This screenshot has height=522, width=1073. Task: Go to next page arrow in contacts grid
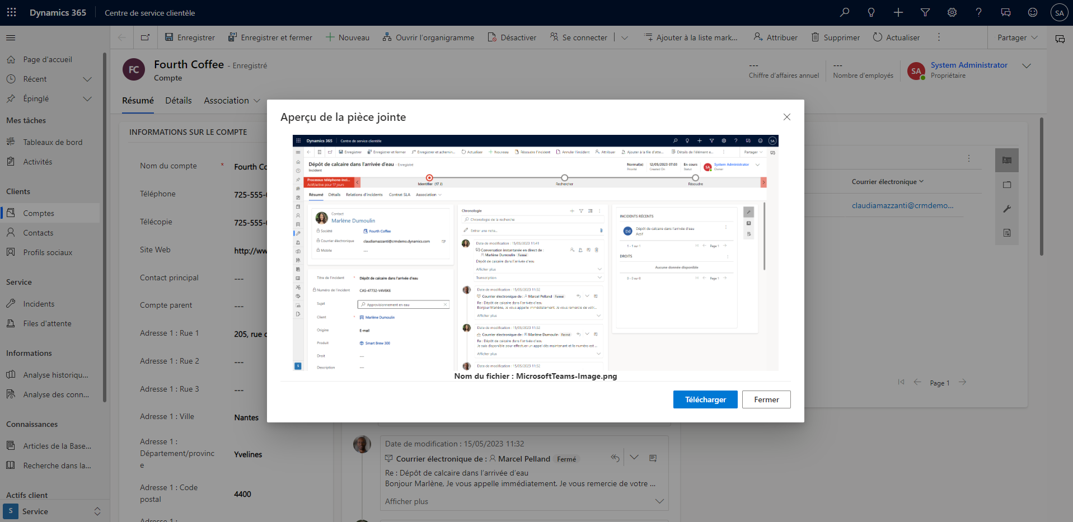pos(962,382)
